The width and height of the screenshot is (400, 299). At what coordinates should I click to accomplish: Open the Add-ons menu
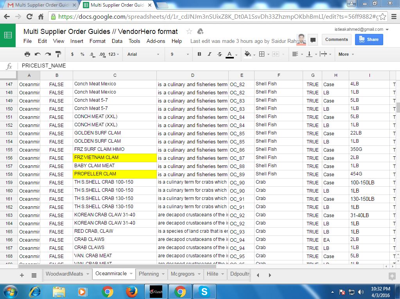[156, 41]
